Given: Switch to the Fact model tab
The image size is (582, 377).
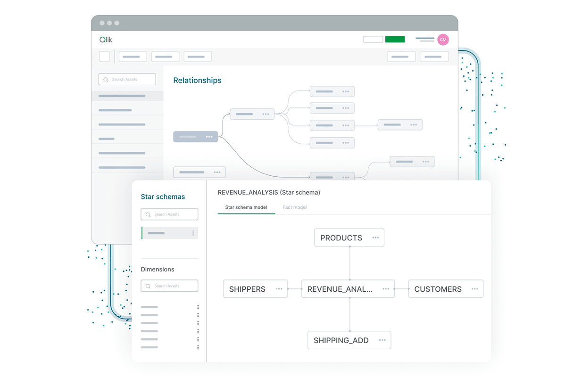Looking at the screenshot, I should tap(294, 207).
